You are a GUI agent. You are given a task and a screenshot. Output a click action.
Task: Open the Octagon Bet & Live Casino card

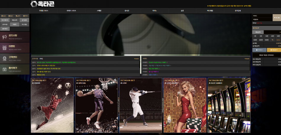click(x=185, y=105)
